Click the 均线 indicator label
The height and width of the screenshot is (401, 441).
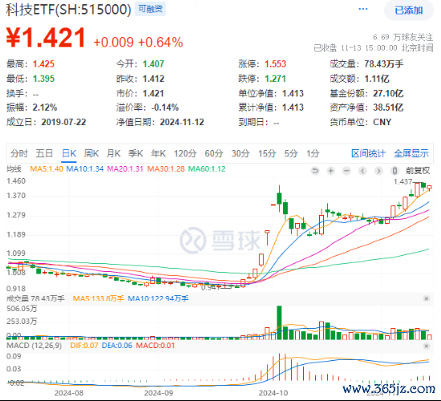tap(14, 169)
